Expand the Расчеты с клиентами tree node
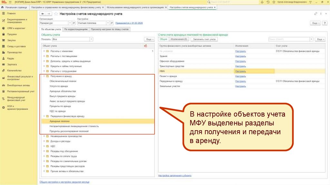Screen dimensions: 330x185 point(44,51)
